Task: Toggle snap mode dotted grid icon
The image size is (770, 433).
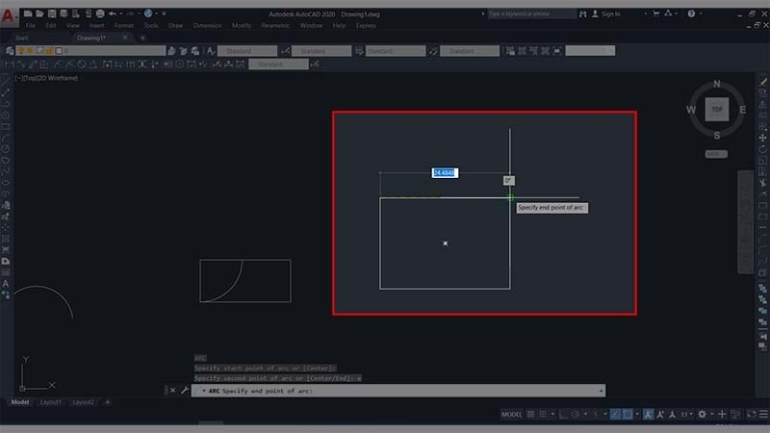Action: point(543,415)
